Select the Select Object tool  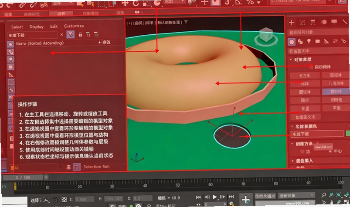[80, 3]
